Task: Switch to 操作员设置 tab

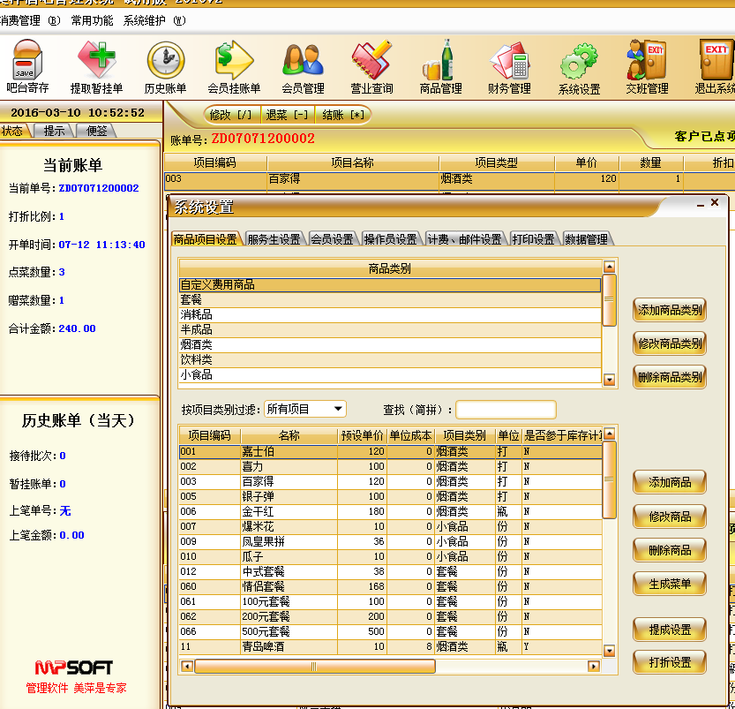Action: (391, 239)
